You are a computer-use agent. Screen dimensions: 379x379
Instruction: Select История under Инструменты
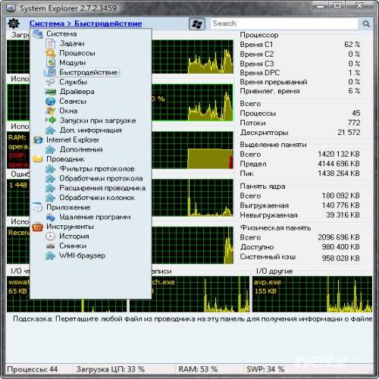click(74, 236)
